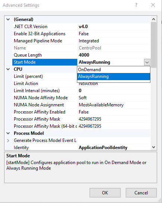Collapse the Process Model section chevron
The height and width of the screenshot is (203, 162).
[x=8, y=133]
